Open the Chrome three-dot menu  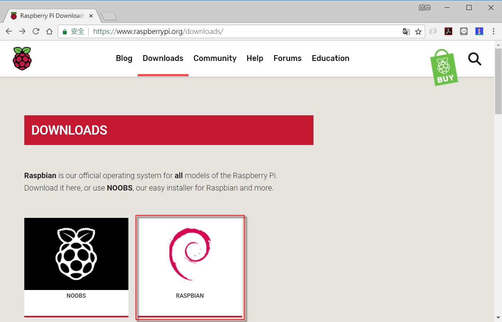pyautogui.click(x=494, y=31)
